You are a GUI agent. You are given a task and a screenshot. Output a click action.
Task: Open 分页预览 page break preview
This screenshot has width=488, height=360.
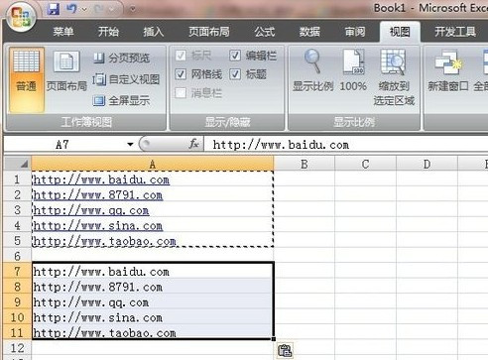click(x=121, y=59)
